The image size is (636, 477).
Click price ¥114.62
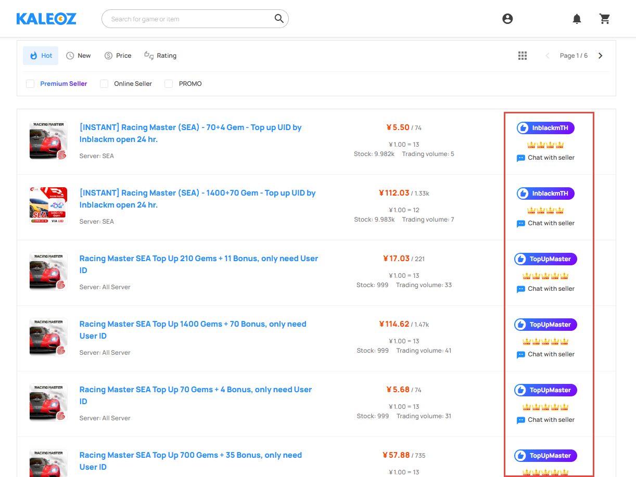(x=394, y=324)
